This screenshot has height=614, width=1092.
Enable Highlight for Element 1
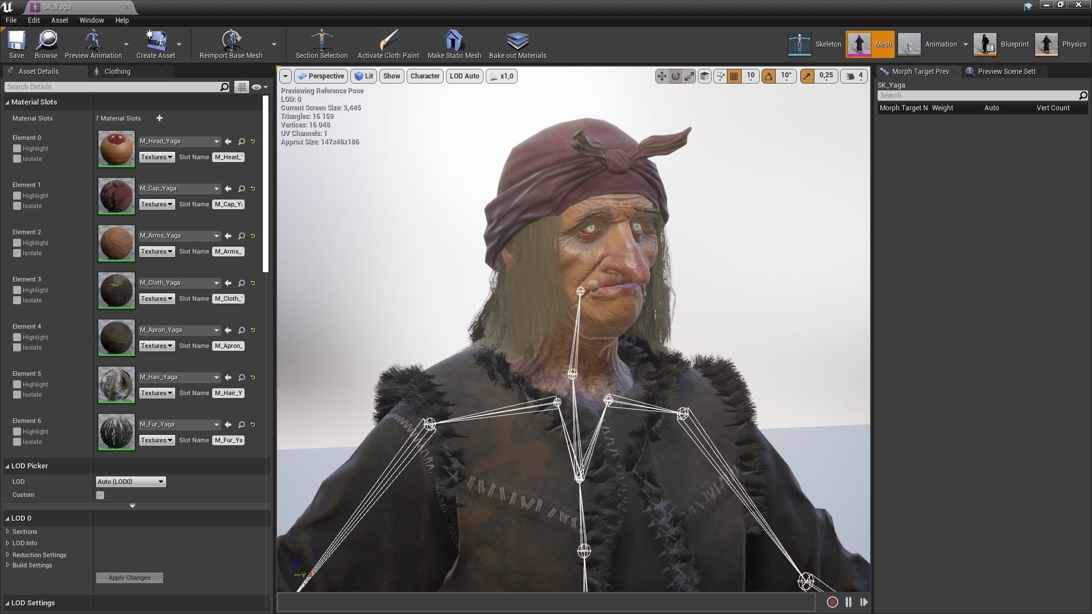[17, 196]
